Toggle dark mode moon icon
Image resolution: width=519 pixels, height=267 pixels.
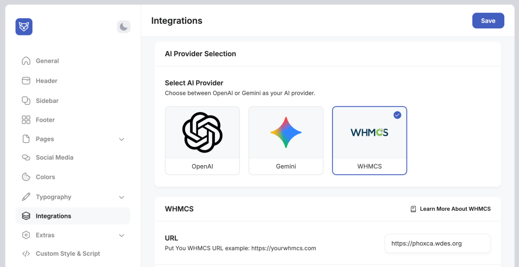124,27
